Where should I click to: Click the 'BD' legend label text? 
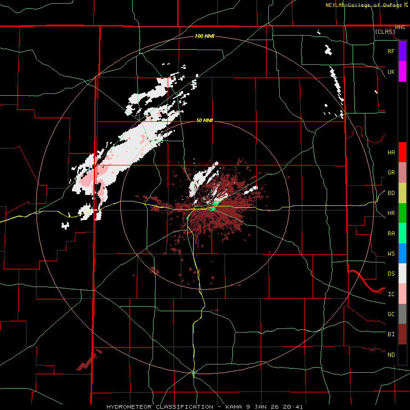pos(391,193)
